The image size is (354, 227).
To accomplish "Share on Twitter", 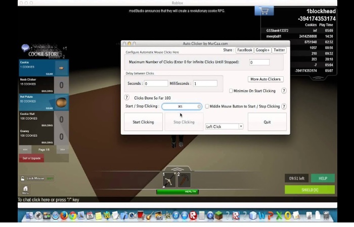I will coord(279,50).
